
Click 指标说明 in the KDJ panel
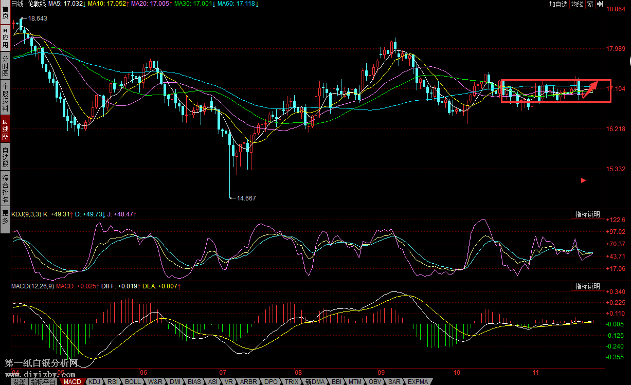(x=587, y=214)
